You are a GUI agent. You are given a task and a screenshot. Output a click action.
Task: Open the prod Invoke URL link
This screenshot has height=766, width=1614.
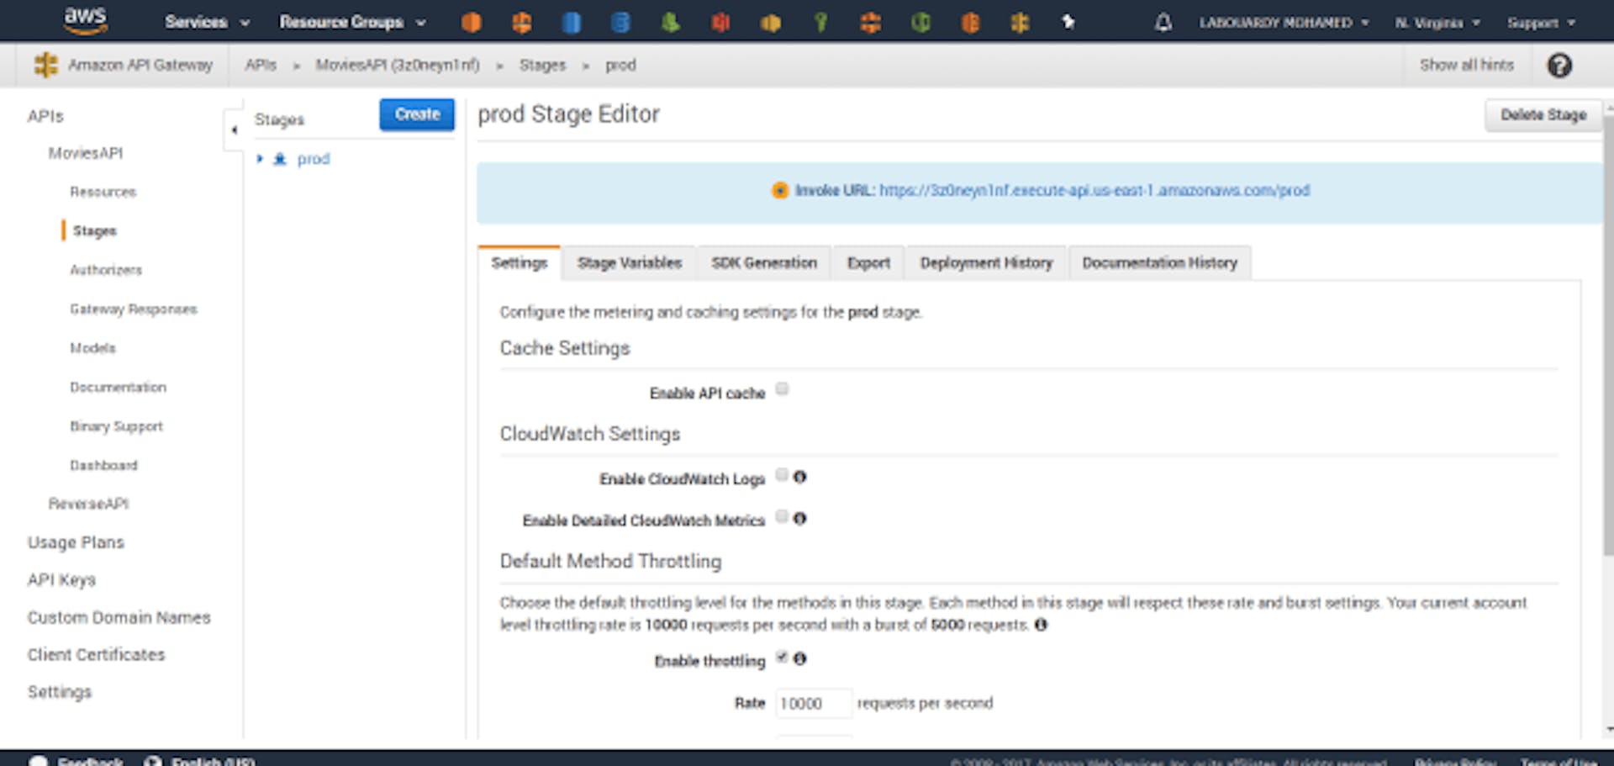coord(1094,190)
